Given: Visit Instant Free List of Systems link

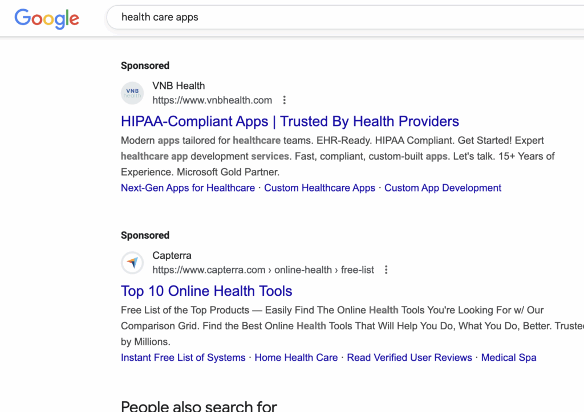Looking at the screenshot, I should click(x=183, y=358).
